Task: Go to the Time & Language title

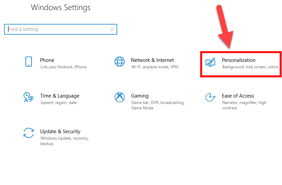Action: point(60,96)
